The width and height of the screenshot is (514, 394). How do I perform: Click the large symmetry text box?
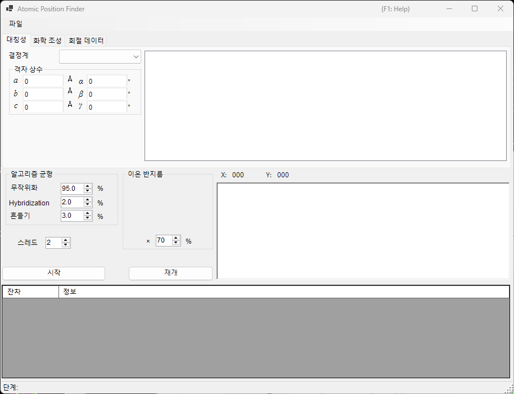click(x=326, y=106)
